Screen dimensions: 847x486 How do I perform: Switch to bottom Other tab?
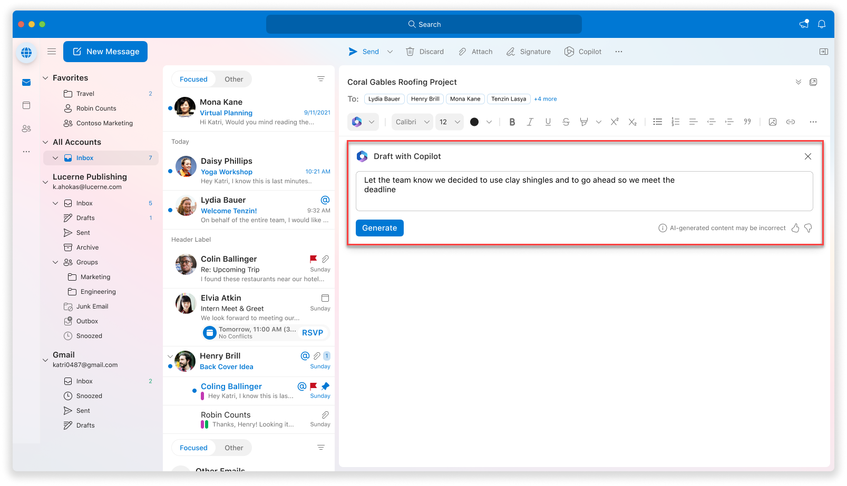click(234, 448)
